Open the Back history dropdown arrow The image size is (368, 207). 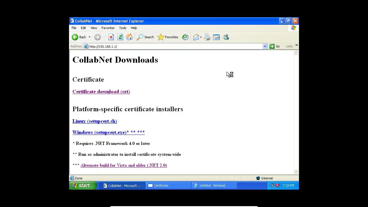click(89, 37)
